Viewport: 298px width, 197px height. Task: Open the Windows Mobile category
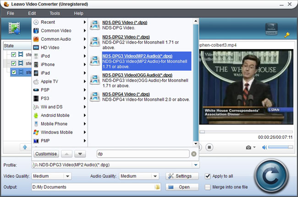[x=60, y=132]
